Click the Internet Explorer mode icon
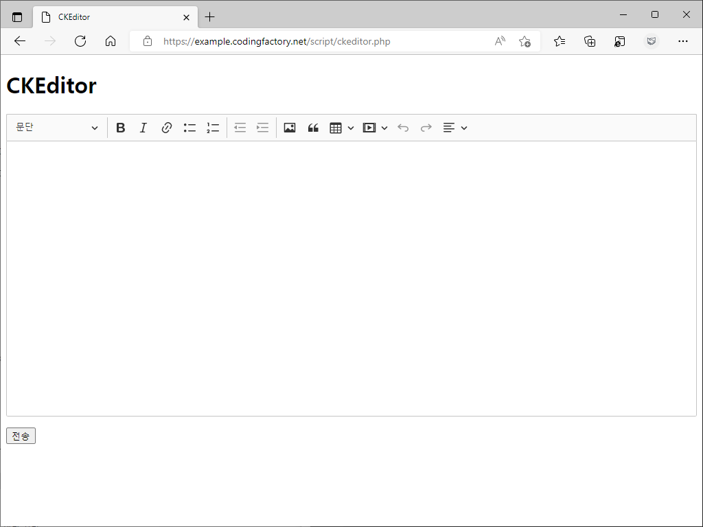Image resolution: width=703 pixels, height=527 pixels. (620, 41)
